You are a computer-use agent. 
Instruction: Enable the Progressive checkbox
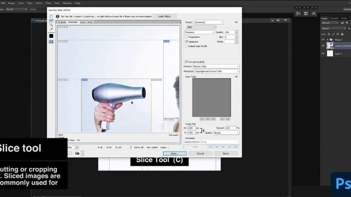(186, 37)
